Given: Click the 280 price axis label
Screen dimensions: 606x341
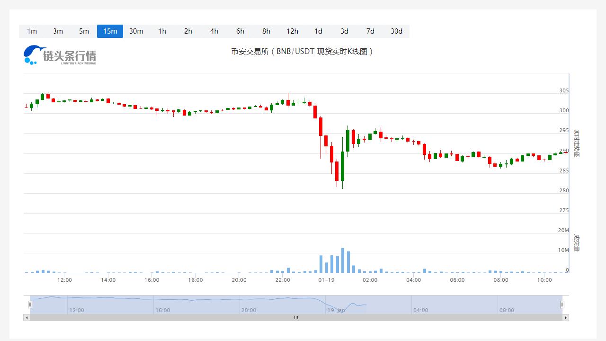Looking at the screenshot, I should [x=564, y=190].
